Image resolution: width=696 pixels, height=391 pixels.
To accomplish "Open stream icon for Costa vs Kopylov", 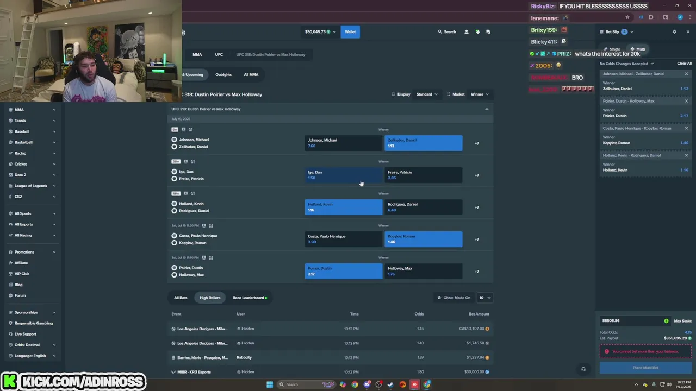I will [x=204, y=225].
